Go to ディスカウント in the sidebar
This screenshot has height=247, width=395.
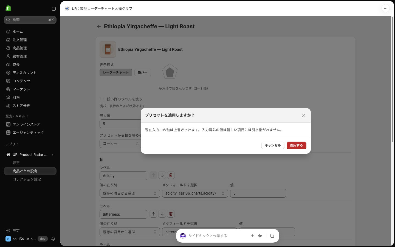coord(30,73)
